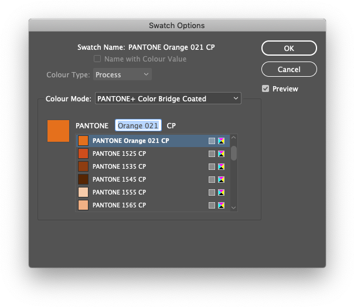Click the Swatch Name PANTONE Orange 021 CP text
354x307 pixels.
pos(172,47)
